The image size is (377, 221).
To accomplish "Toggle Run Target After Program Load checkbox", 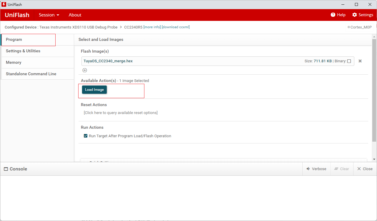I will click(x=86, y=136).
